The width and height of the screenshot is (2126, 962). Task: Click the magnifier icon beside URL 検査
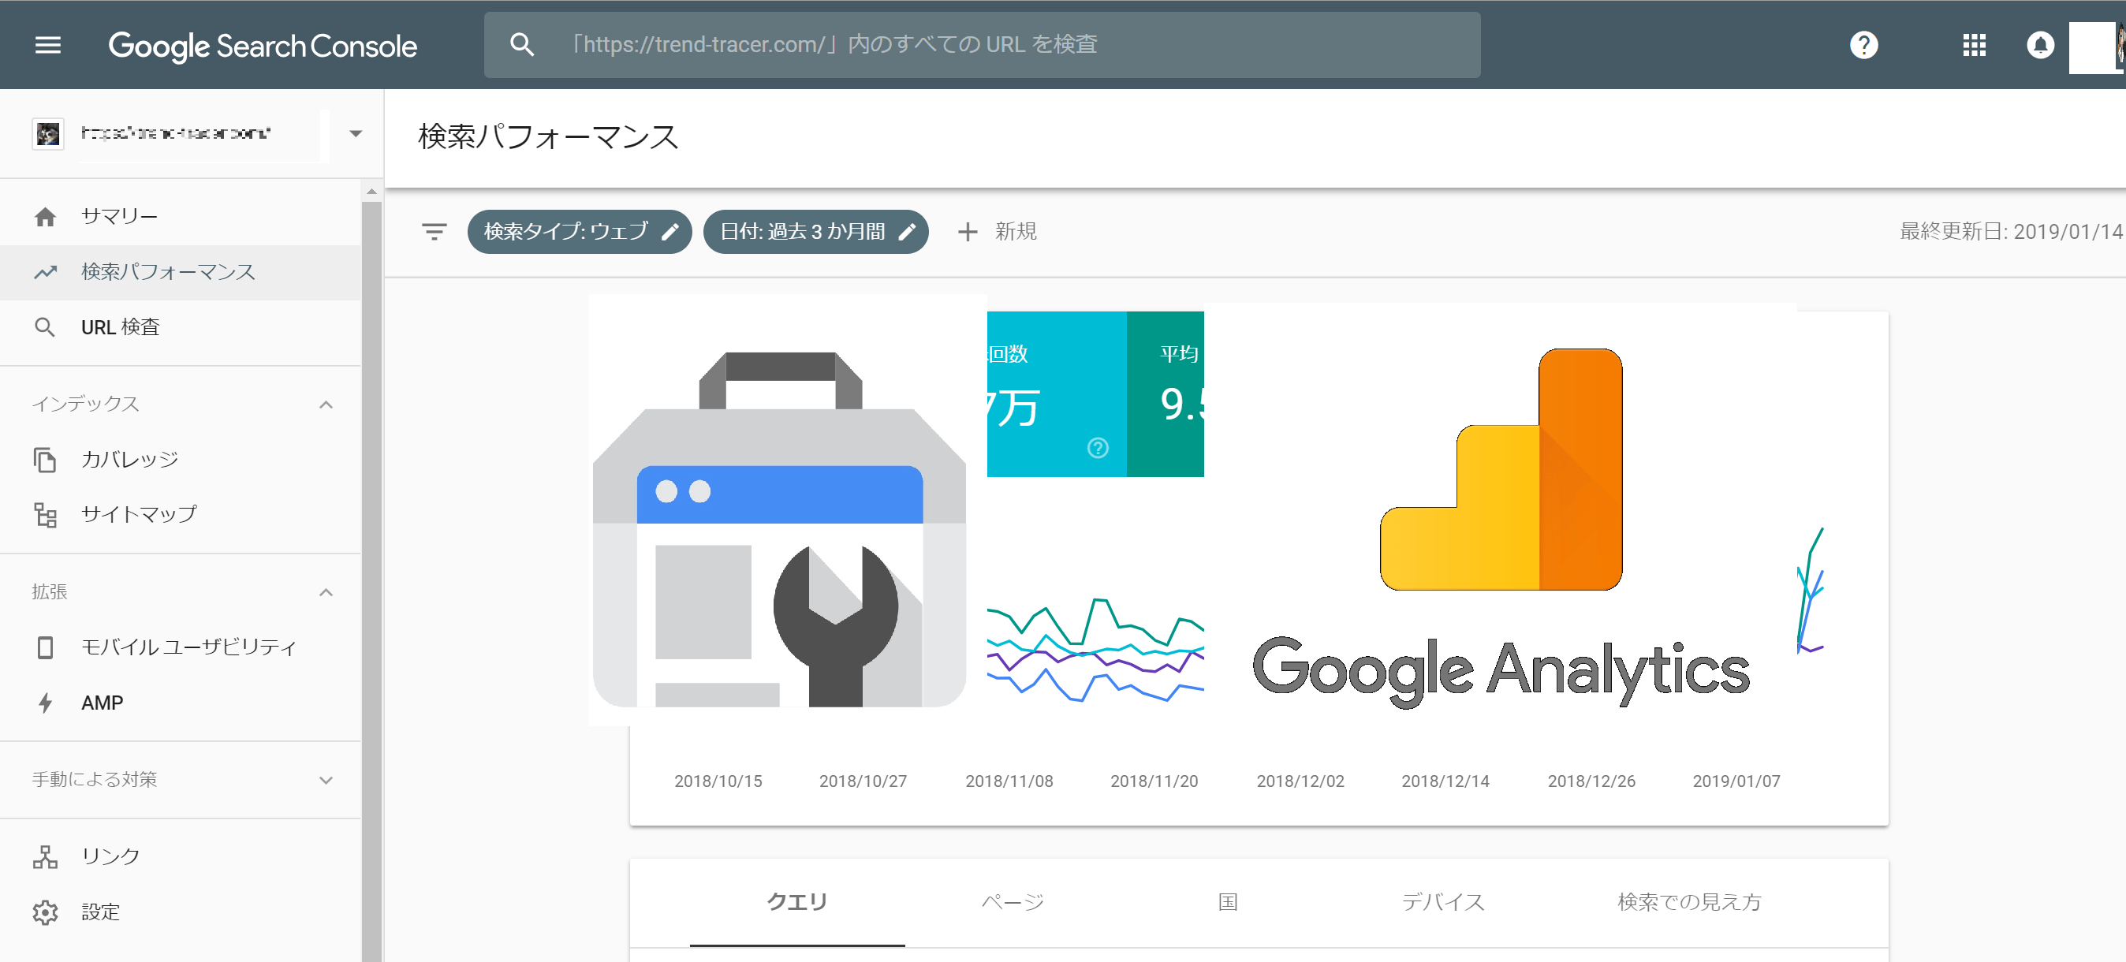click(46, 327)
